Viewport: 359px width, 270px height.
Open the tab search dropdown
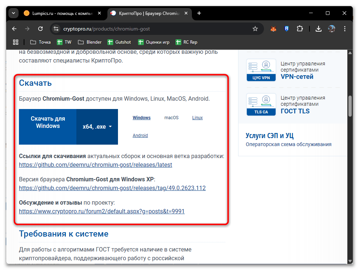point(13,13)
